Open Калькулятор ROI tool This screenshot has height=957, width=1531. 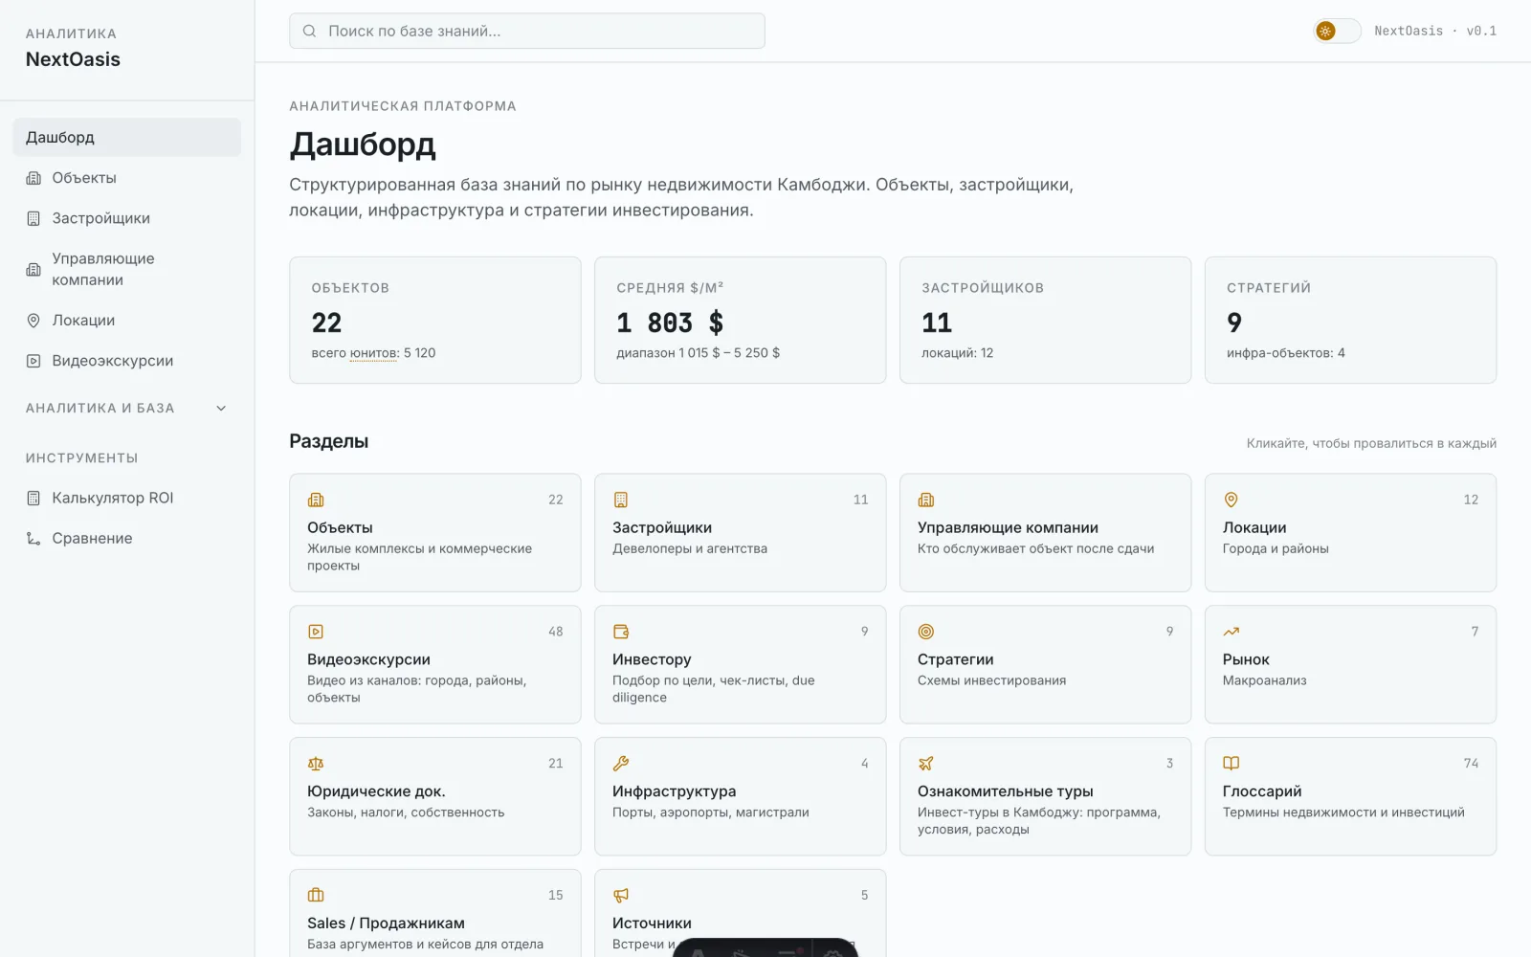coord(127,498)
